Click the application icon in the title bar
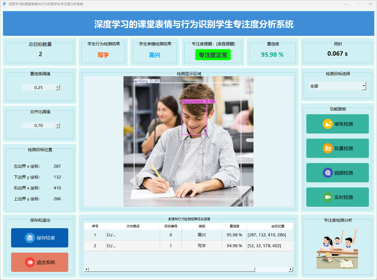The height and width of the screenshot is (280, 377). click(x=4, y=4)
